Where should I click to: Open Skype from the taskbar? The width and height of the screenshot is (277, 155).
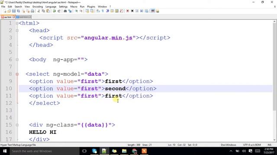(94, 151)
